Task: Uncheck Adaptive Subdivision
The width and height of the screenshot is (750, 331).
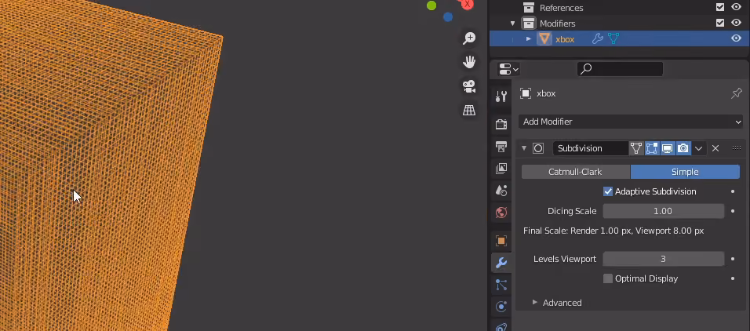Action: pos(608,191)
